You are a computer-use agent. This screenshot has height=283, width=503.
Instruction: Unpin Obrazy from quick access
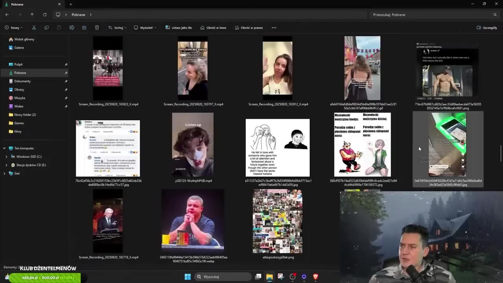[66, 90]
